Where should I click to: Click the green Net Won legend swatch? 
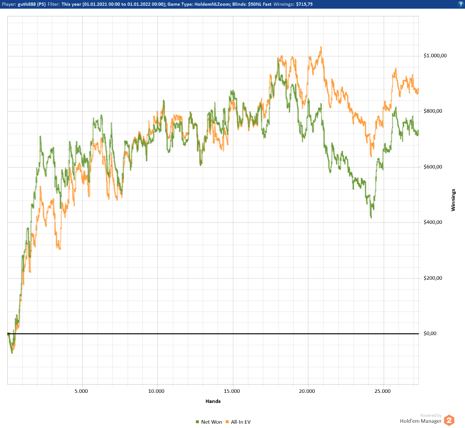click(197, 422)
